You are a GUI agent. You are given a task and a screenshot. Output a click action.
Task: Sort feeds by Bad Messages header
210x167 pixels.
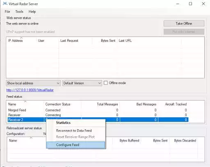pyautogui.click(x=146, y=104)
